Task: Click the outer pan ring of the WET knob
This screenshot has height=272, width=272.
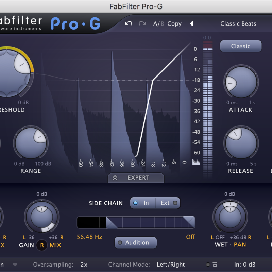Action: [x=230, y=204]
